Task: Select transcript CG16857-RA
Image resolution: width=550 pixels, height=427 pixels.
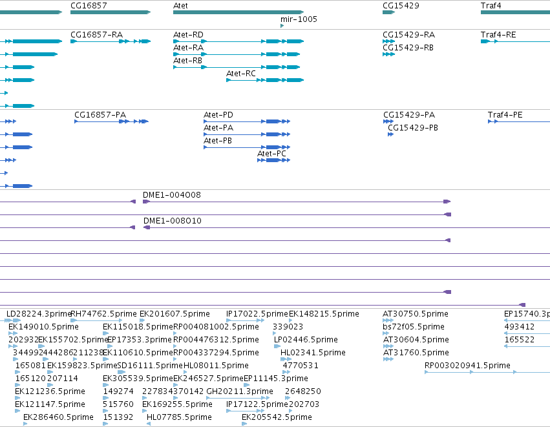Action: tap(111, 41)
